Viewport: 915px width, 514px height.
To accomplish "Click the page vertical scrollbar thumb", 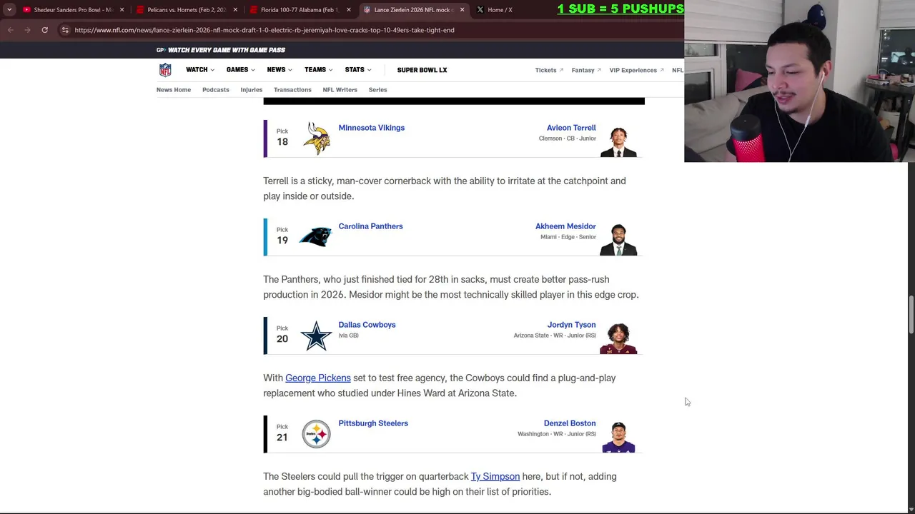I will [911, 314].
